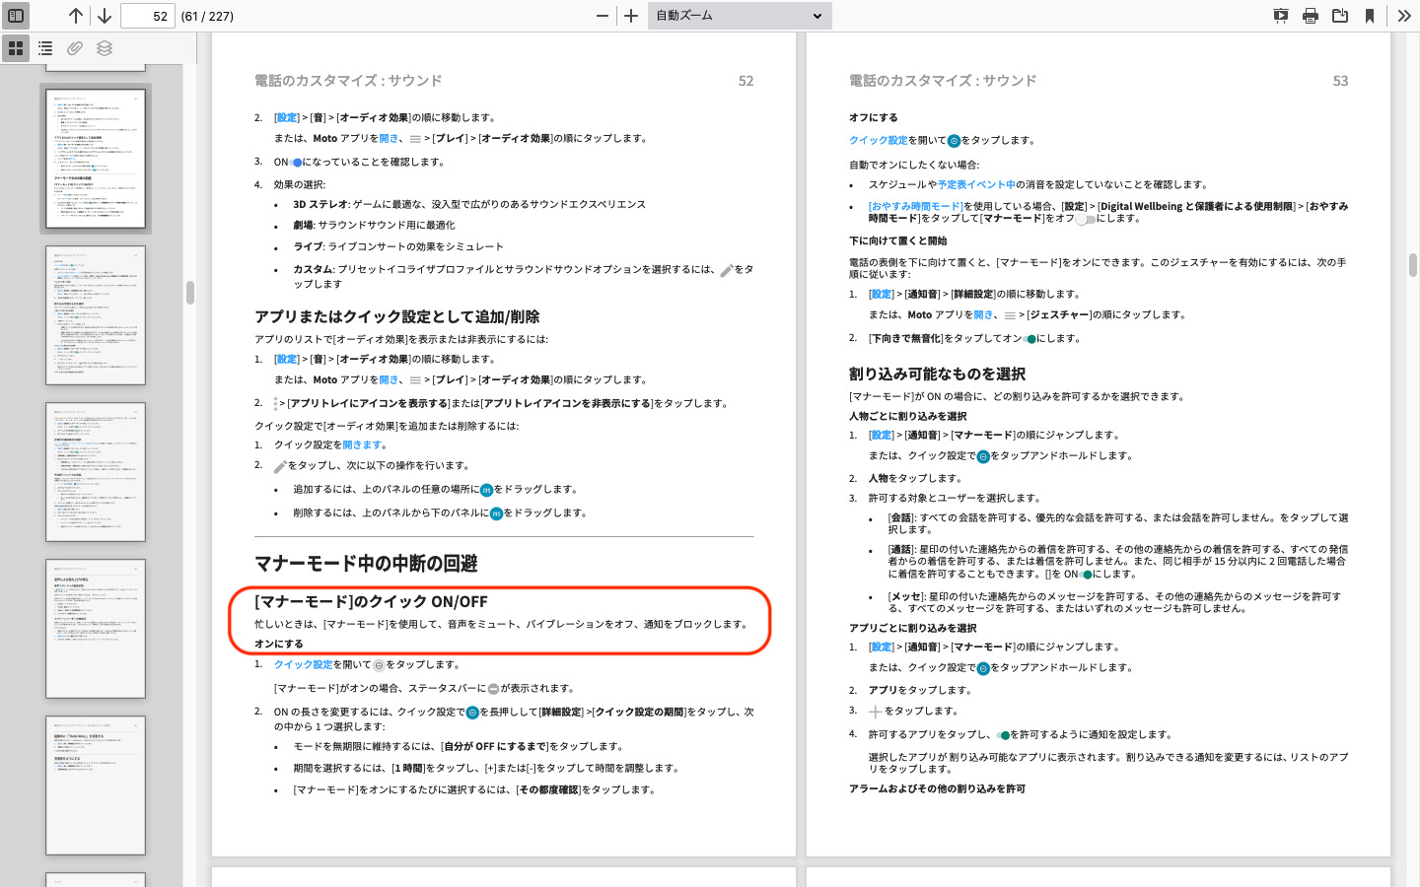Open the クイック設定 link on page 52

pyautogui.click(x=303, y=665)
